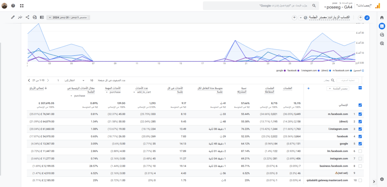
Task: Open the Google apps grid icon
Action: 22,6
